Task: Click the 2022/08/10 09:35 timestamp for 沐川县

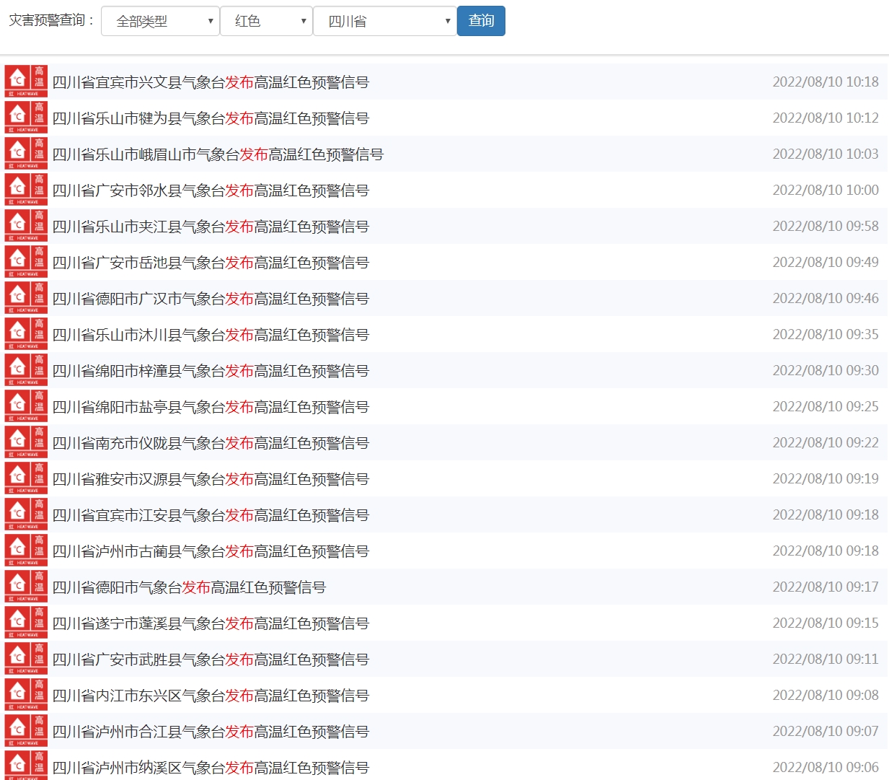Action: coord(825,335)
